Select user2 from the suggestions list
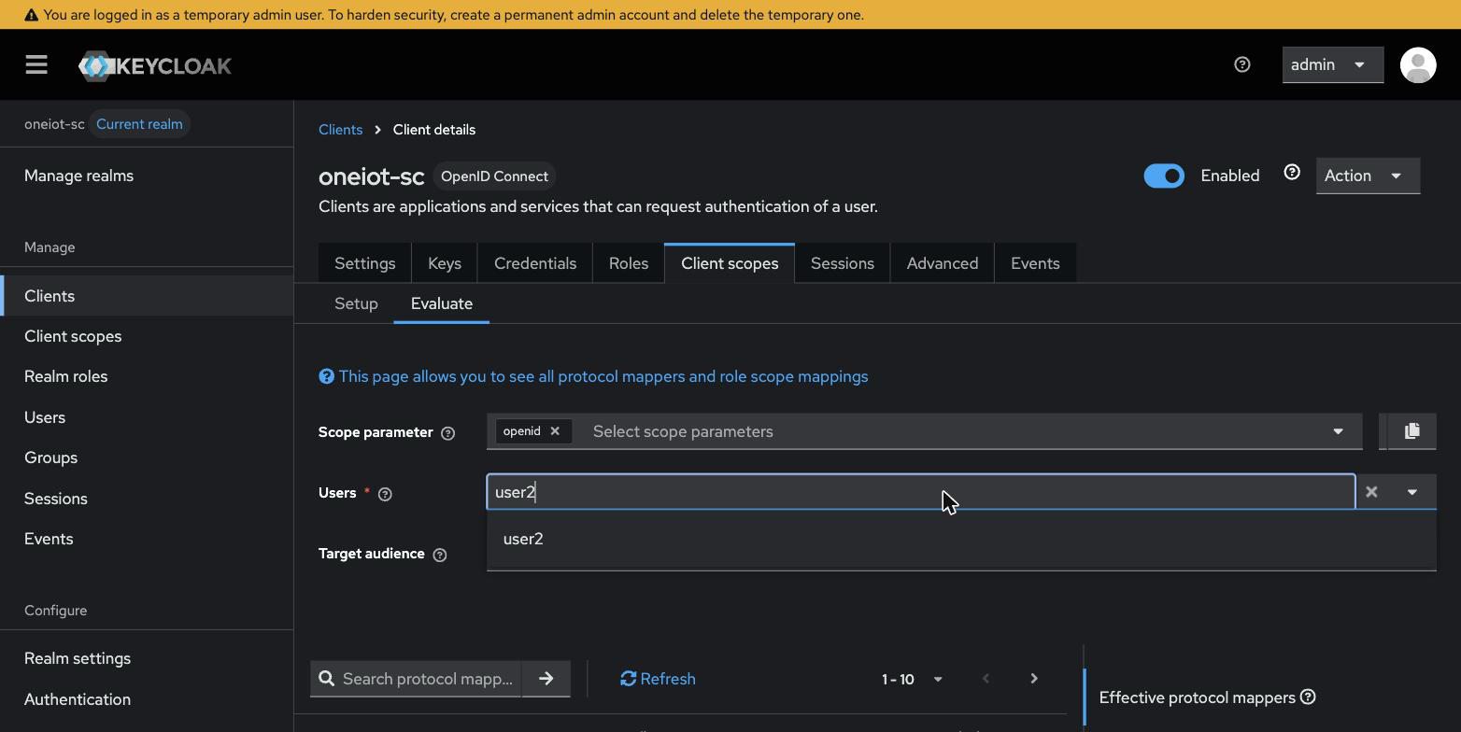1461x732 pixels. 961,539
